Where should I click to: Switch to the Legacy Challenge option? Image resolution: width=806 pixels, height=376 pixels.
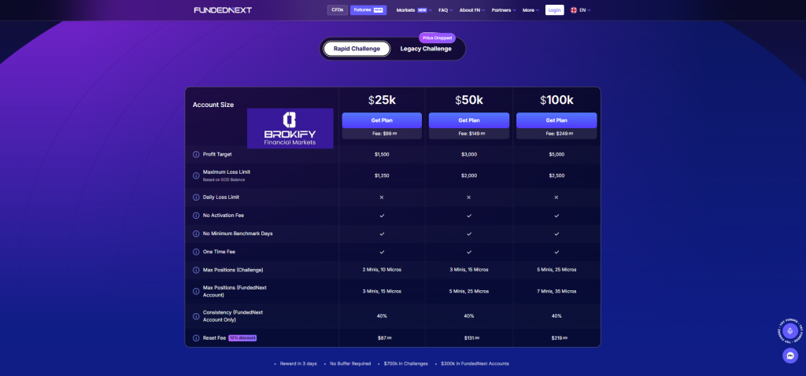click(x=426, y=49)
